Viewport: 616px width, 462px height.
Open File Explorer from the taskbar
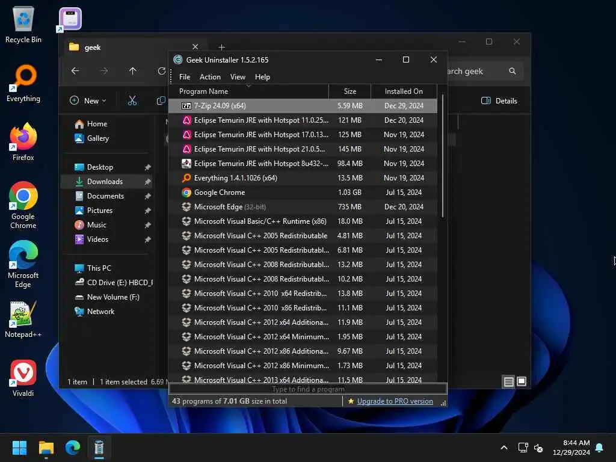46,448
